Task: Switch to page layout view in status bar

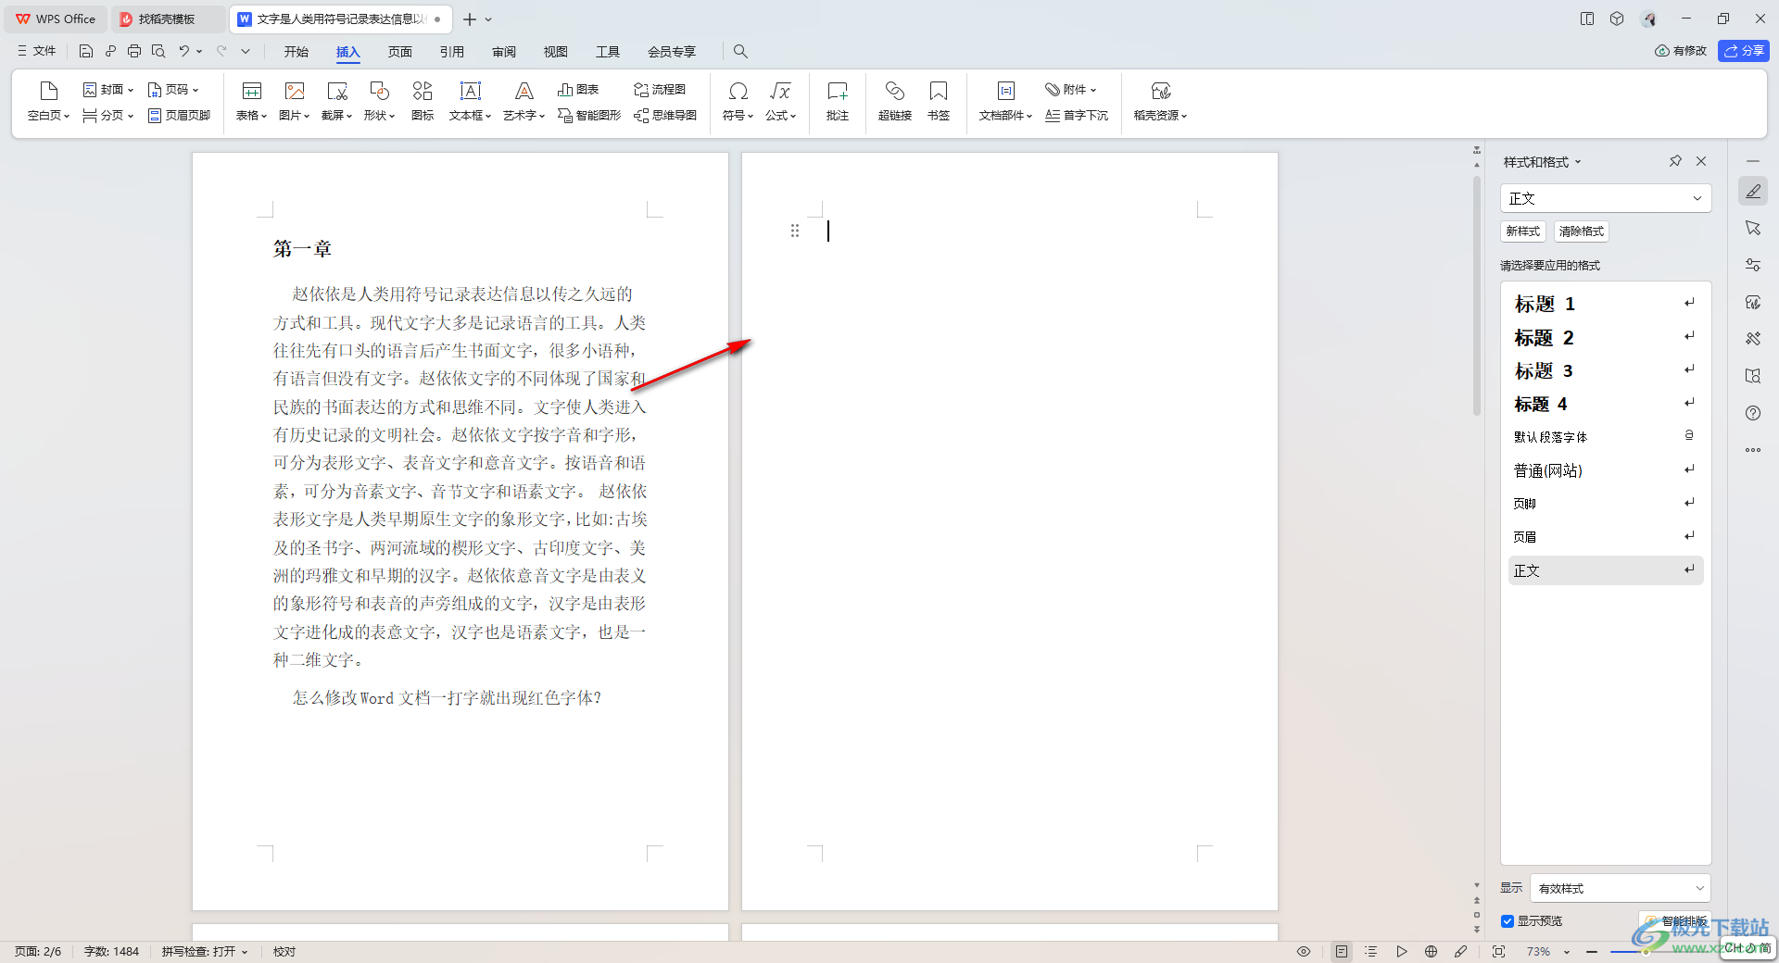Action: (x=1342, y=951)
